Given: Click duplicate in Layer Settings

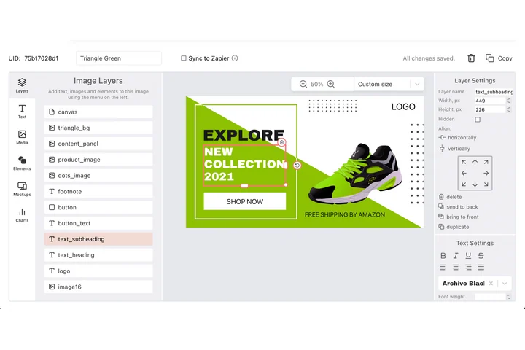Looking at the screenshot, I should coord(454,227).
